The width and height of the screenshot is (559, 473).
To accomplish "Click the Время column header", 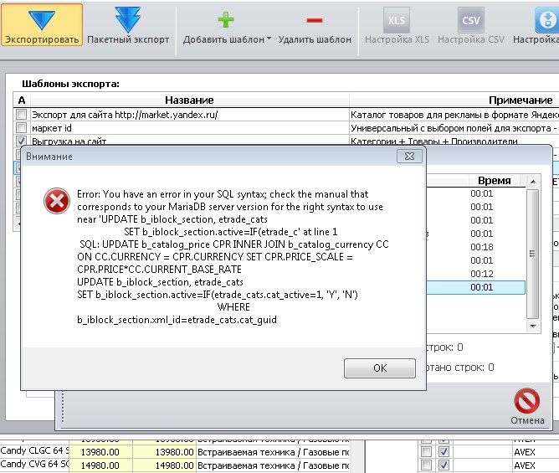I will (494, 181).
